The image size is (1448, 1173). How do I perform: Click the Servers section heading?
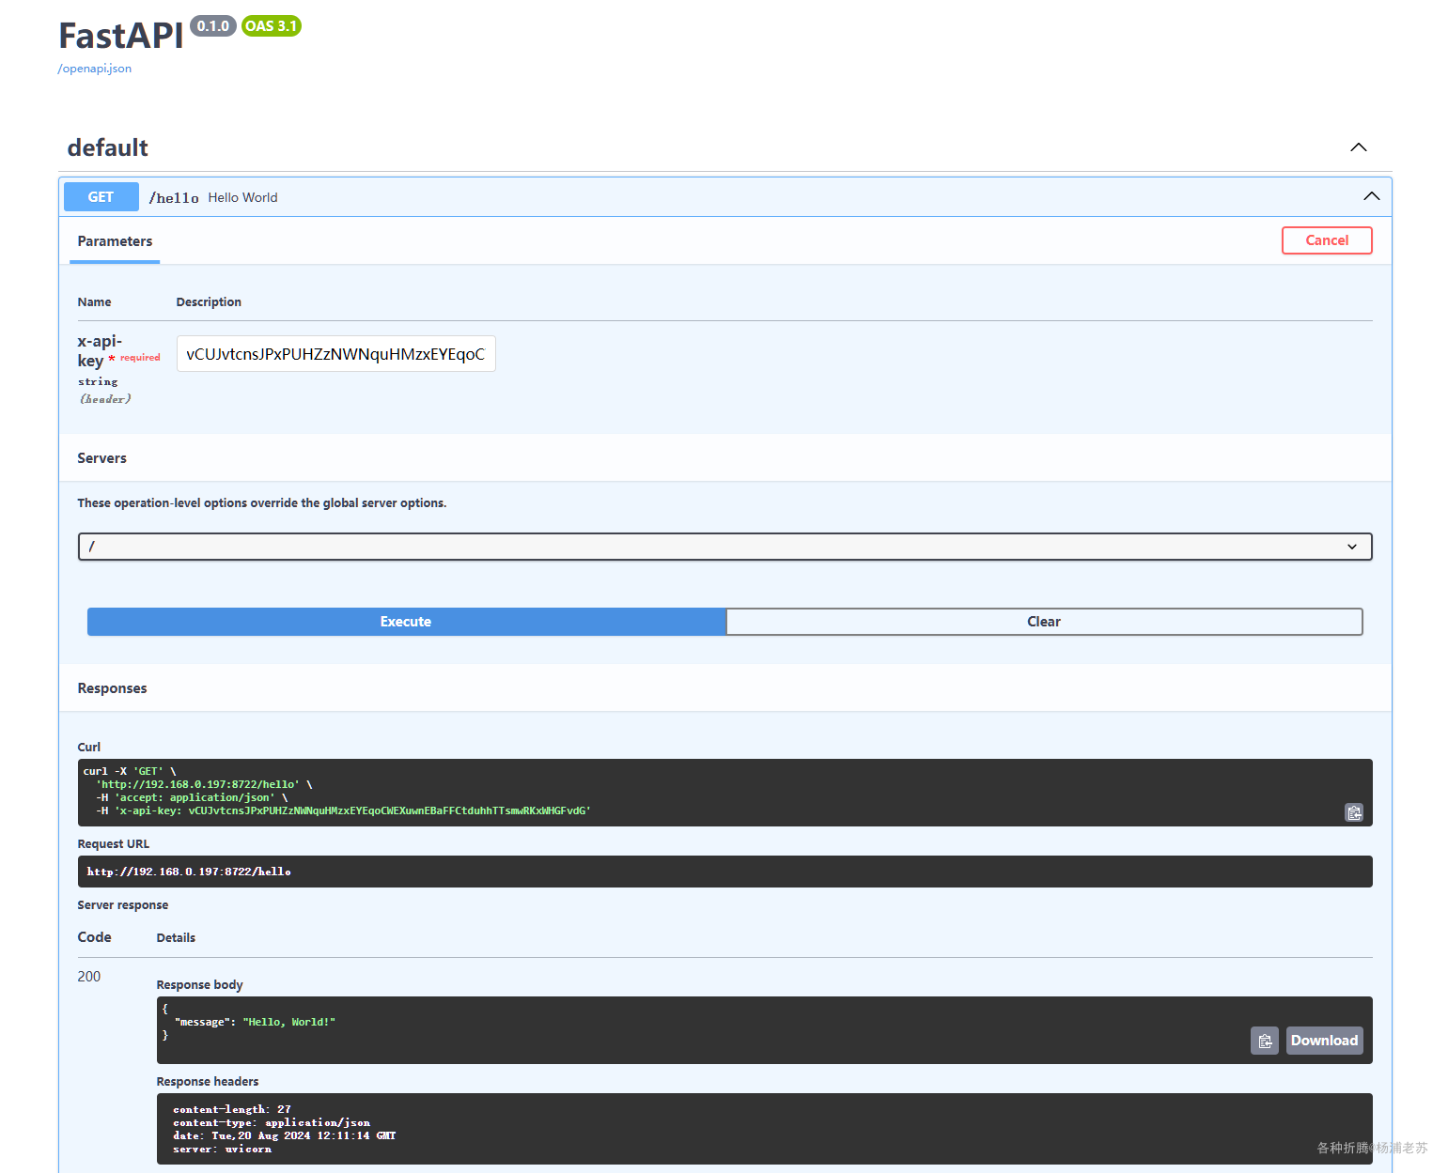coord(102,458)
